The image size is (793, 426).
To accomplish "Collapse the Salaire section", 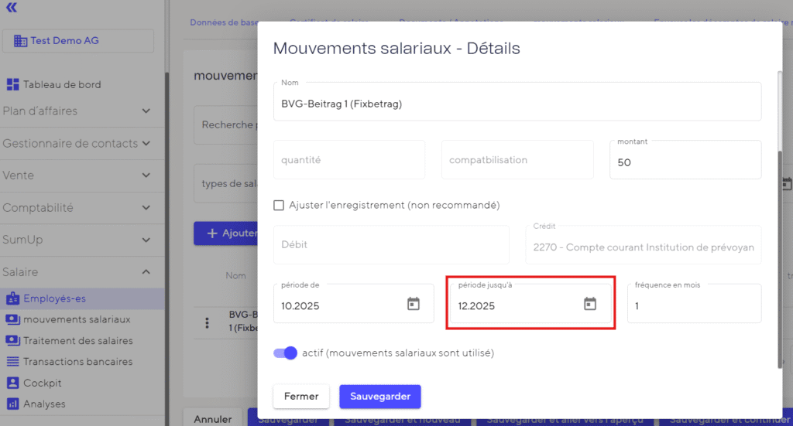I will pyautogui.click(x=146, y=272).
